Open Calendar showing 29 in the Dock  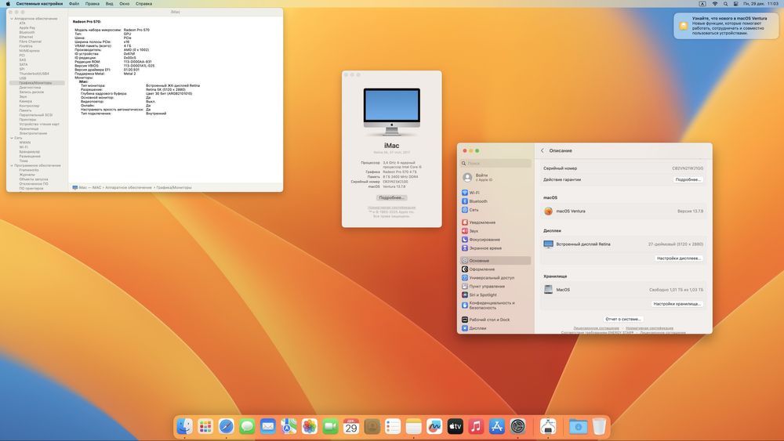[351, 427]
